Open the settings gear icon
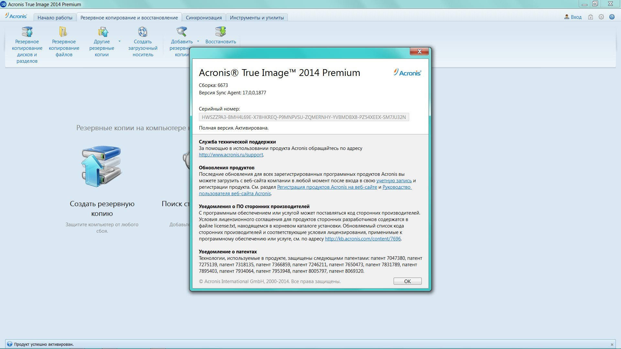This screenshot has height=349, width=621. point(601,17)
